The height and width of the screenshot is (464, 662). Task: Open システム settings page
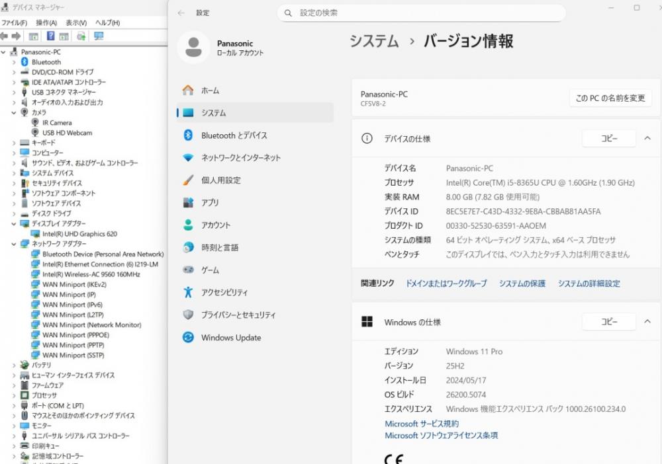point(255,113)
